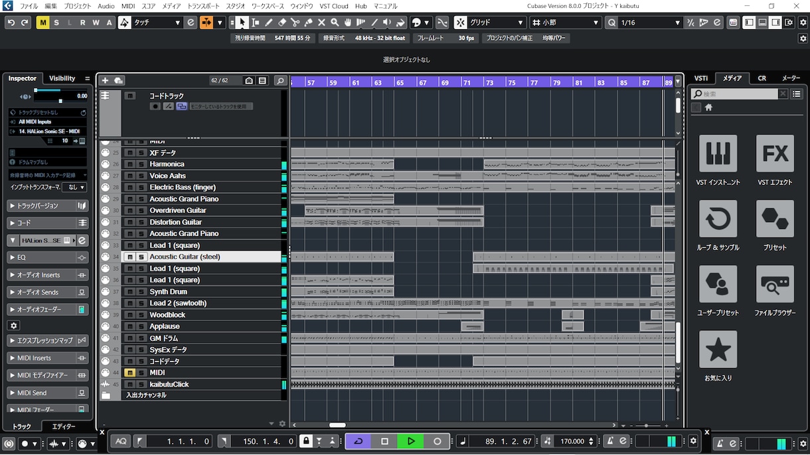Click the Undo arrow in toolbar

click(x=11, y=23)
